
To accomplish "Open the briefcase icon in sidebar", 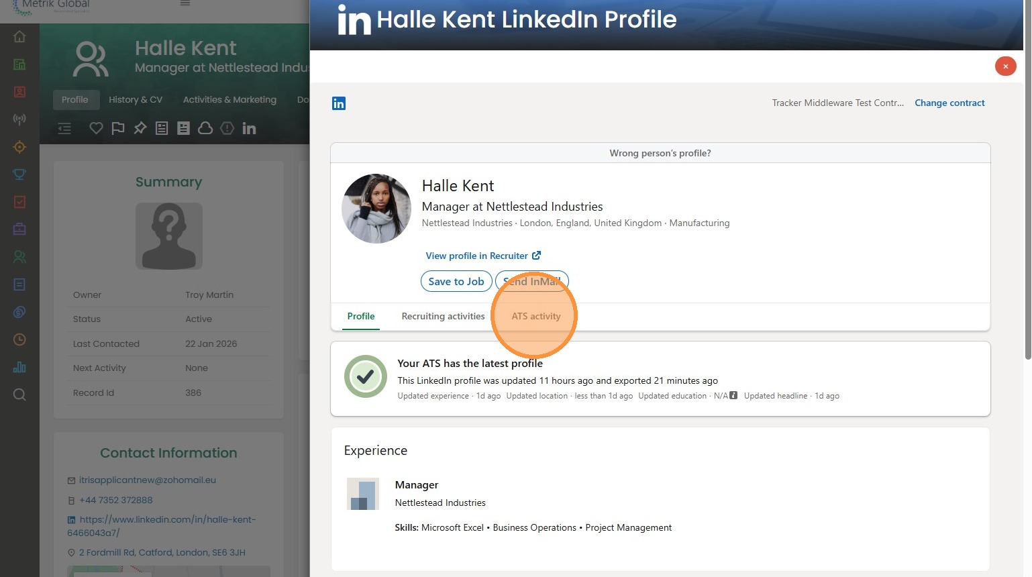I will [19, 229].
